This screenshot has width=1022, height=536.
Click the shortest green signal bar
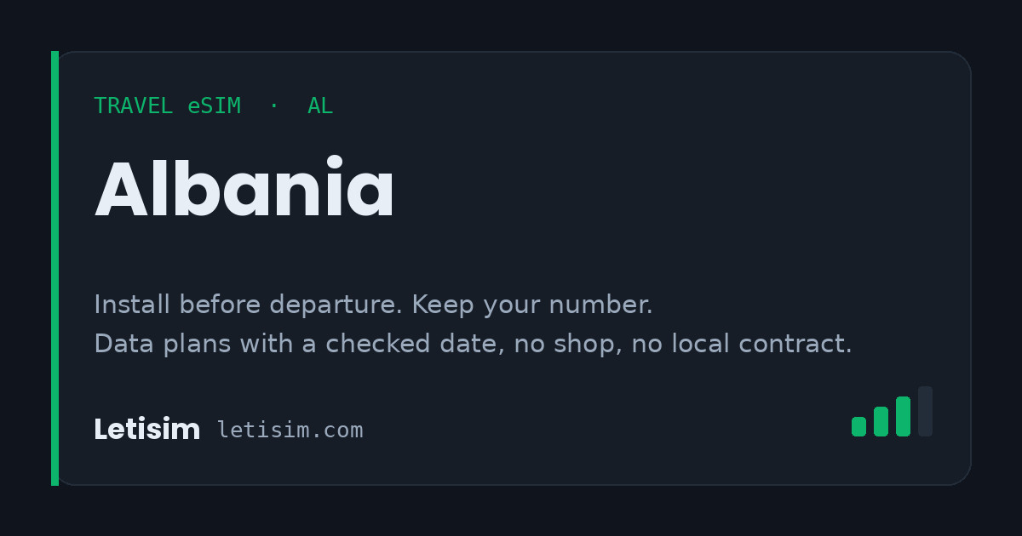coord(858,426)
